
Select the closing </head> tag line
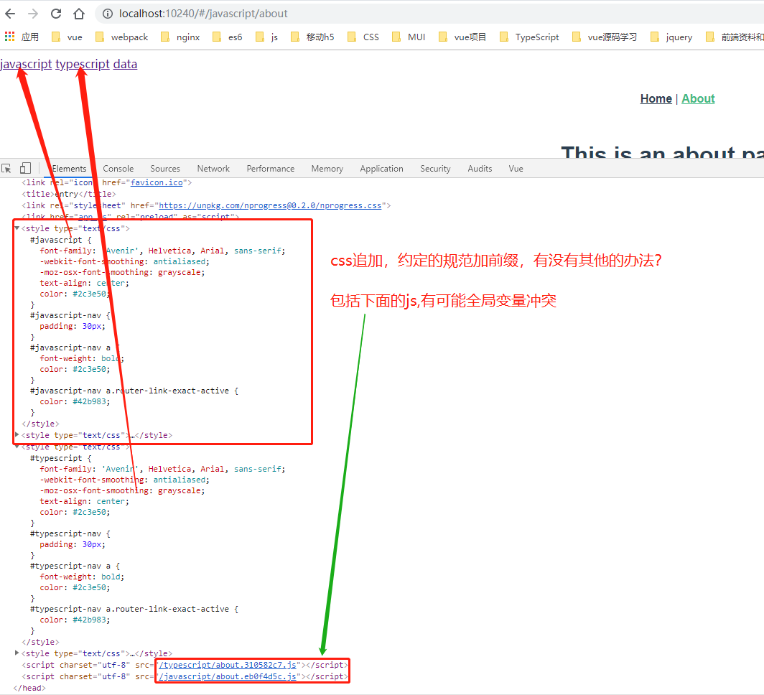pos(29,688)
